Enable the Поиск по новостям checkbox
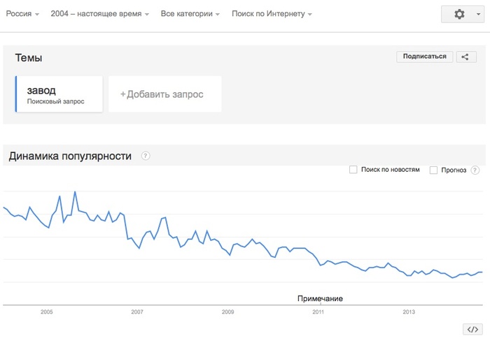 tap(353, 170)
